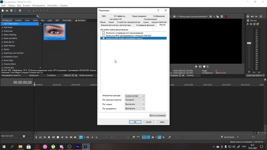This screenshot has width=267, height=150.
Task: Open the preview quality dropdown
Action: (193, 17)
